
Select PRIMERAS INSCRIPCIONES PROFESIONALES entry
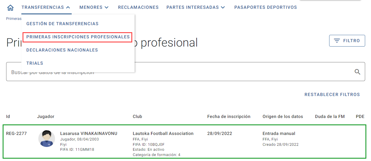[x=78, y=37]
